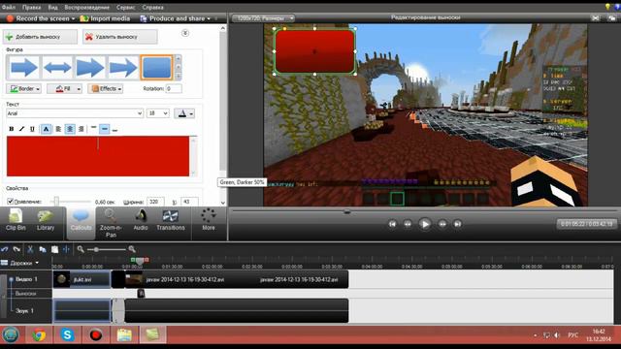Align callout text to the bottom

[115, 129]
